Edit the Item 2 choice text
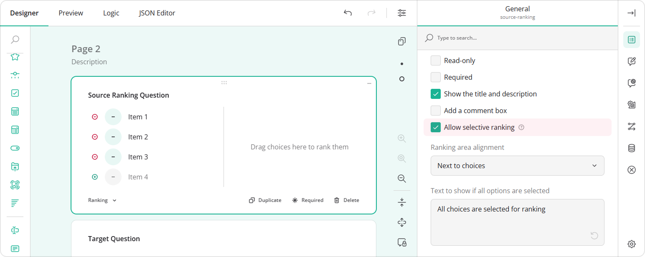Image resolution: width=645 pixels, height=257 pixels. coord(138,137)
